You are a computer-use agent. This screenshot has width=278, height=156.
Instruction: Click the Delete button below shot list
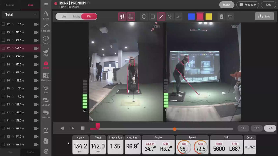tap(30, 152)
